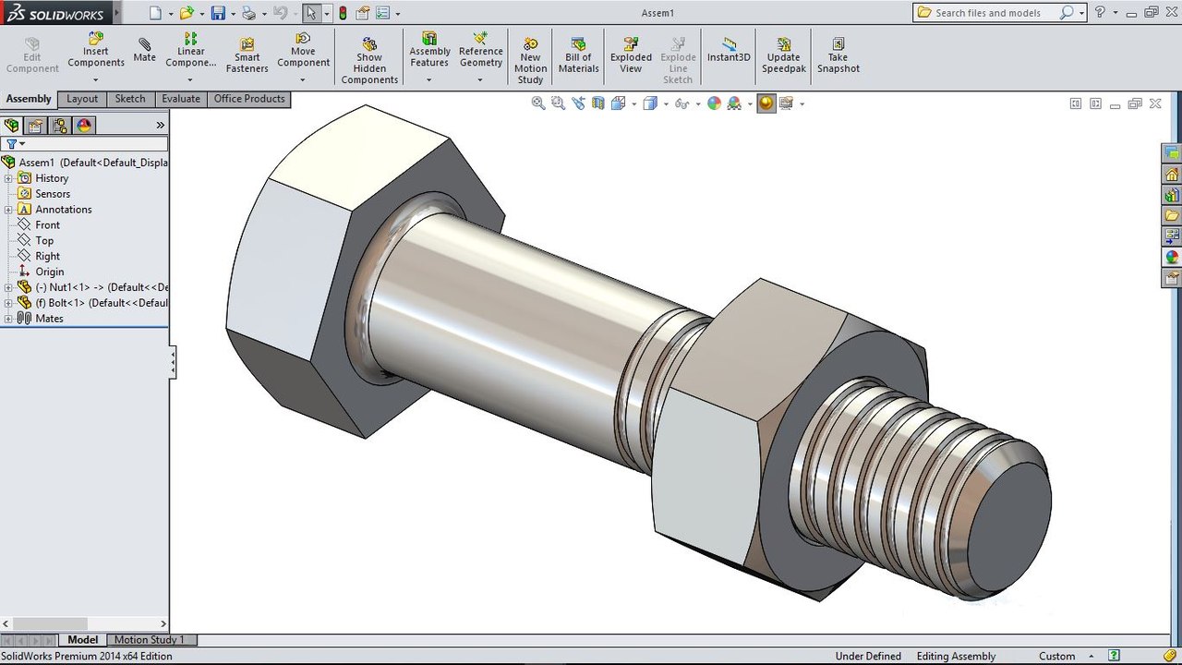The image size is (1182, 665).
Task: Click the Open file icon
Action: 187,13
